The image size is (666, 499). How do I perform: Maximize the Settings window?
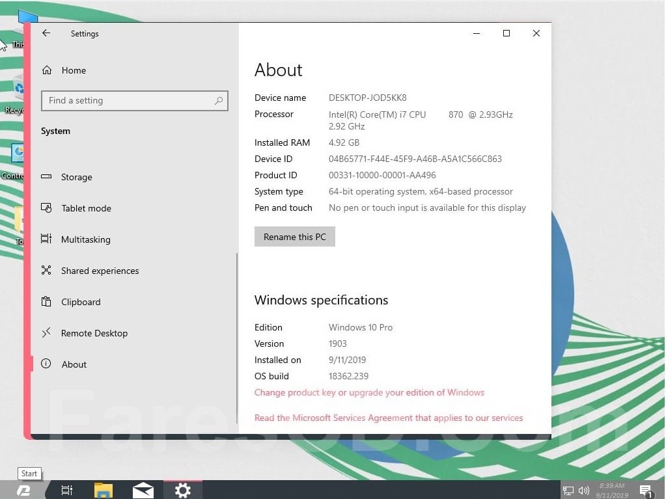click(506, 33)
